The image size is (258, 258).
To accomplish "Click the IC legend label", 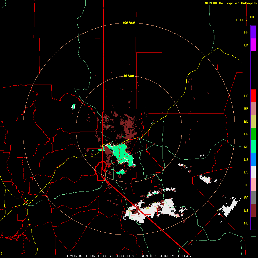I will point(246,185).
